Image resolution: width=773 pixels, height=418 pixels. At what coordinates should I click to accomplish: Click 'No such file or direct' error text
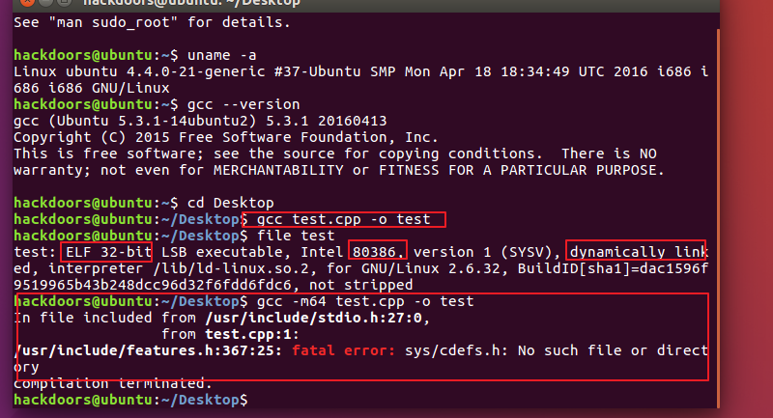[613, 350]
